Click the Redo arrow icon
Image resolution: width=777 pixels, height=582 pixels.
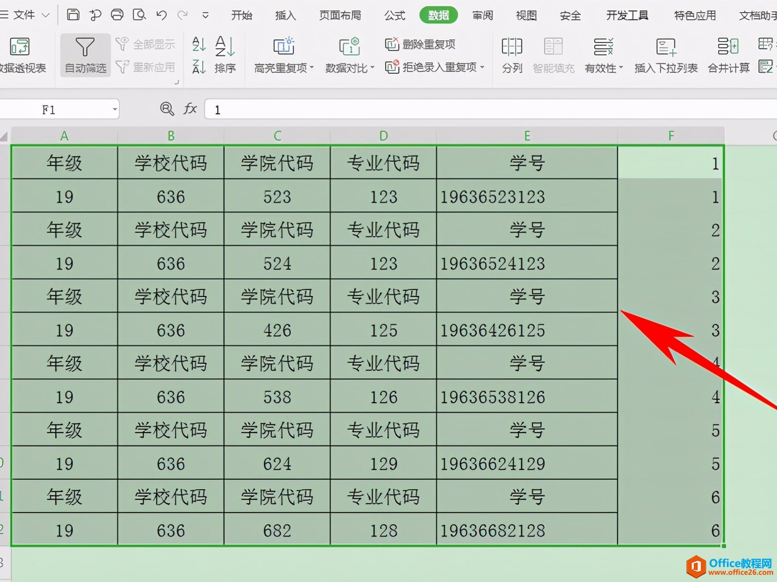coord(182,15)
